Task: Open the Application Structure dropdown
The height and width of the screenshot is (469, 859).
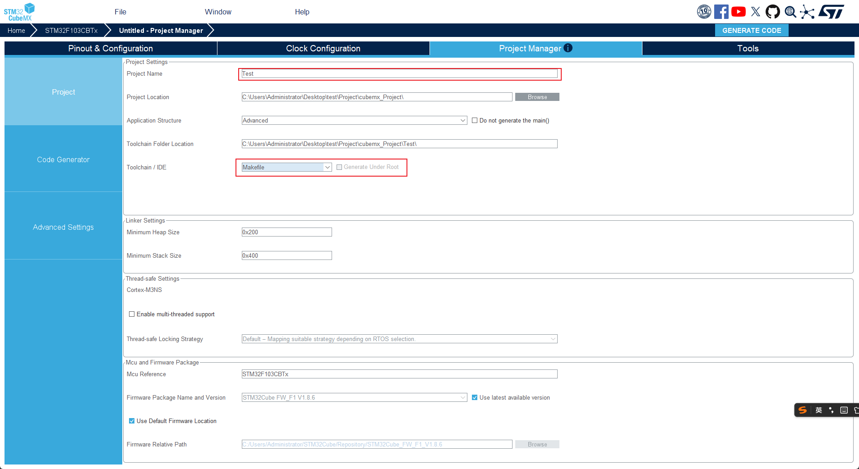Action: [x=354, y=120]
